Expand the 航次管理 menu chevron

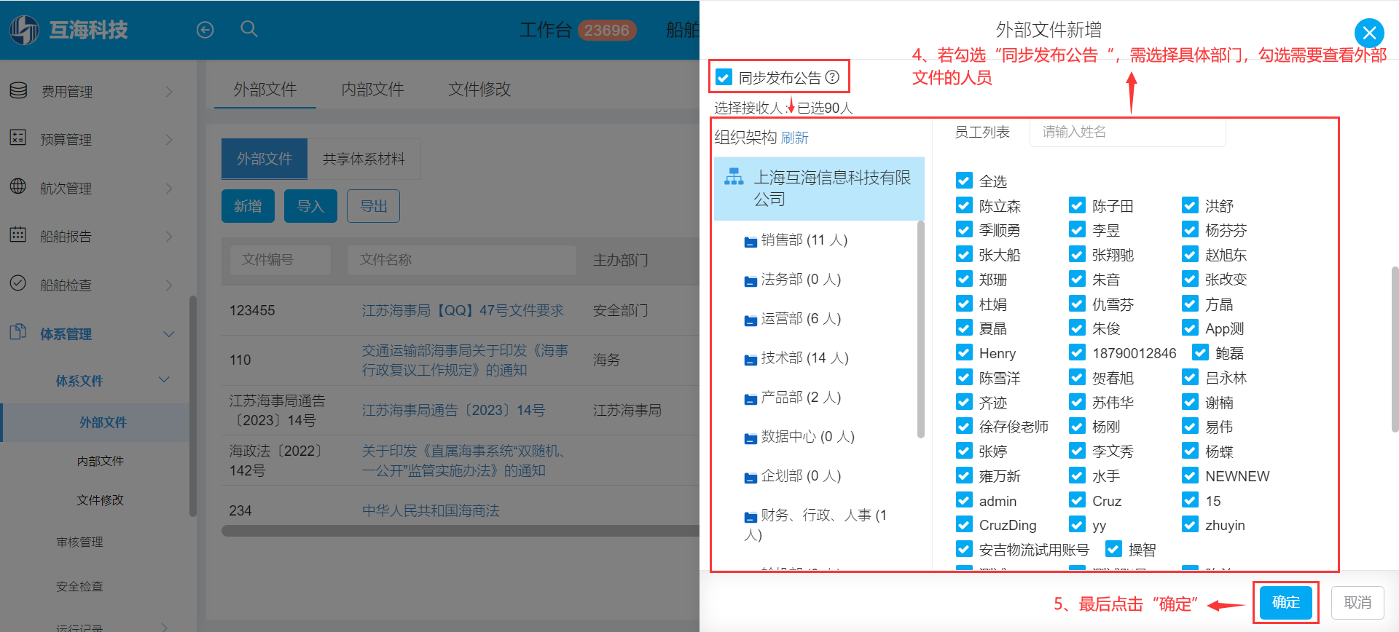pyautogui.click(x=169, y=188)
